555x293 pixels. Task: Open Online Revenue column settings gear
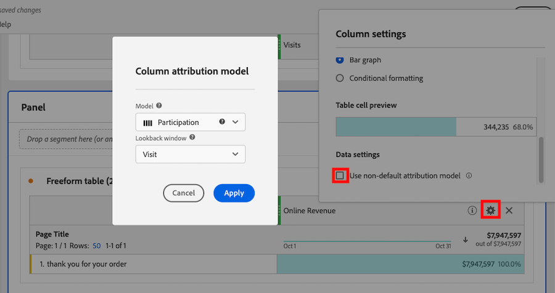490,211
